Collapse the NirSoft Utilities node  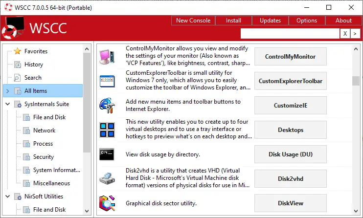click(8, 196)
